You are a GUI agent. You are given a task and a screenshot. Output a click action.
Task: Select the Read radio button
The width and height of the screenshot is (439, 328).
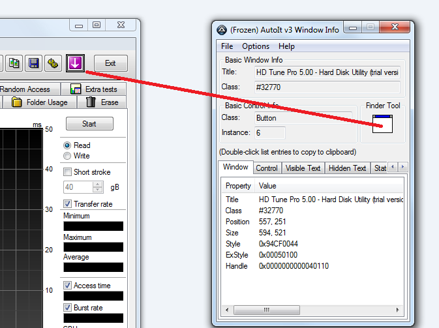point(67,145)
